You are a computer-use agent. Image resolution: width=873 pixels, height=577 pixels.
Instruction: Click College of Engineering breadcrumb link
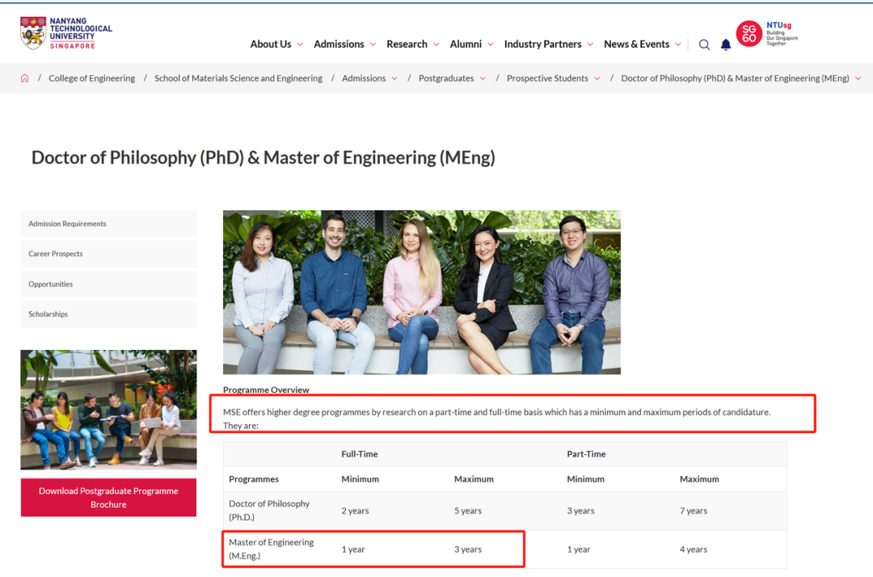[x=91, y=78]
